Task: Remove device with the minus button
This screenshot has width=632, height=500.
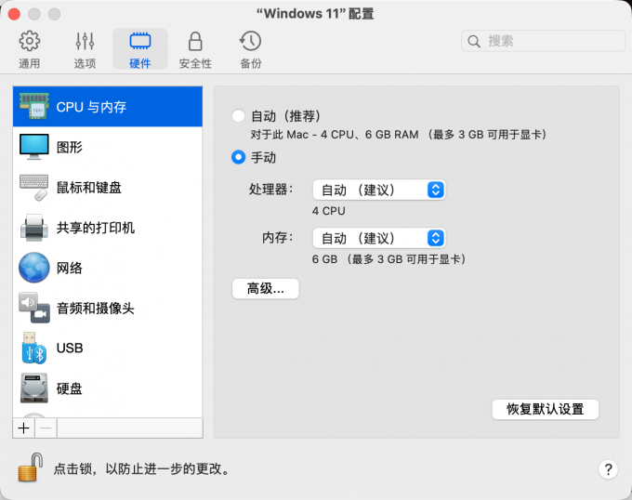Action: click(46, 428)
